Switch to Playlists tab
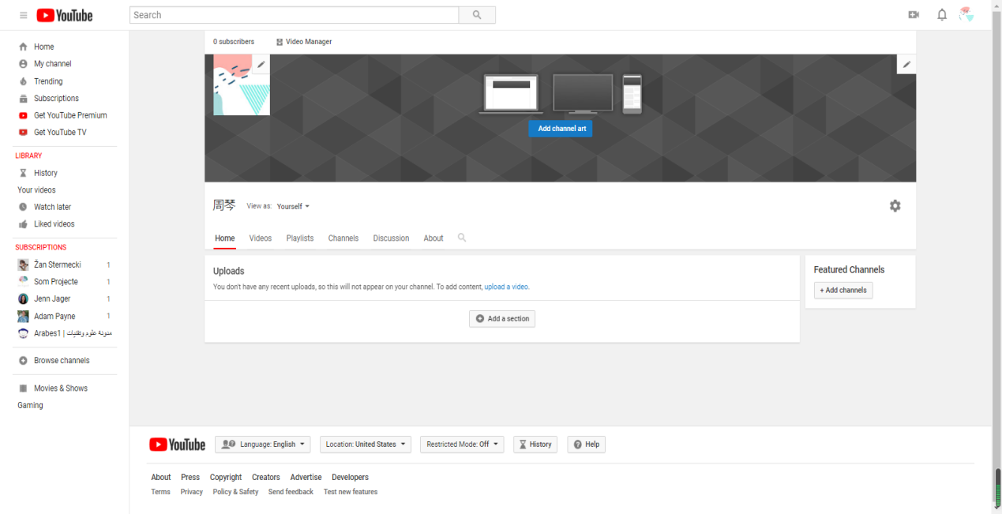 [300, 238]
